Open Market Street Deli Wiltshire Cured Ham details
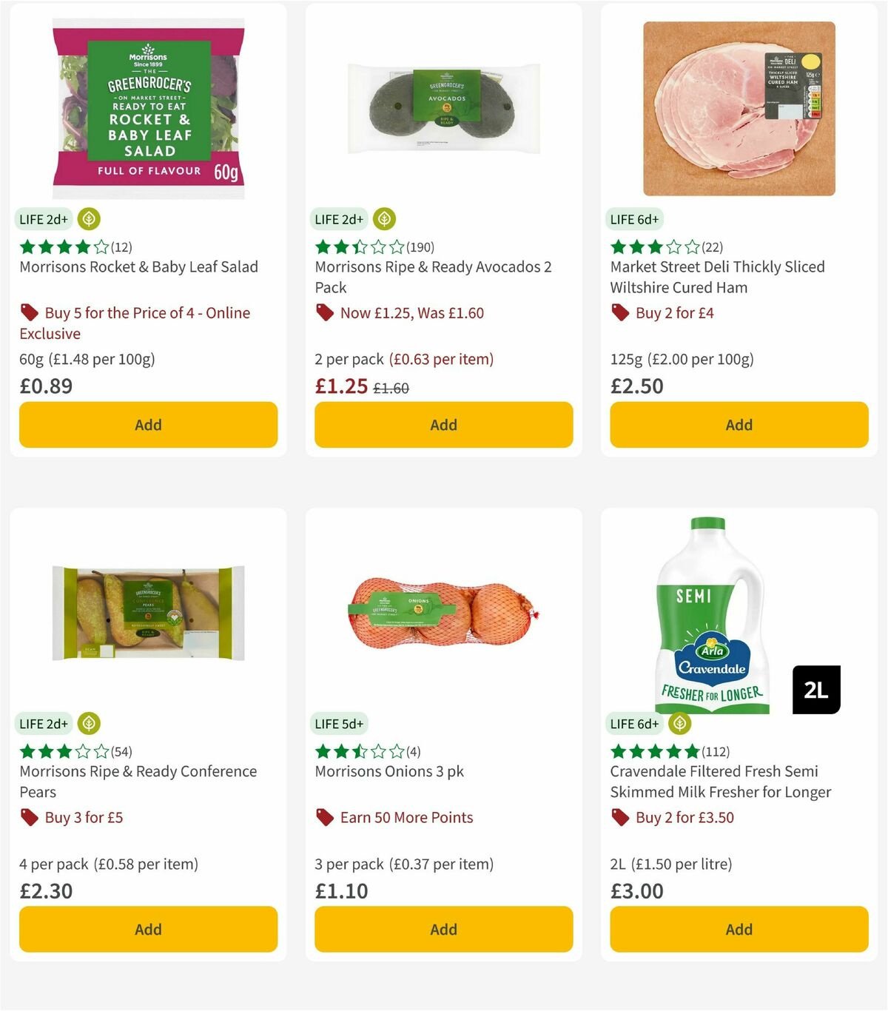888x1011 pixels. [717, 277]
